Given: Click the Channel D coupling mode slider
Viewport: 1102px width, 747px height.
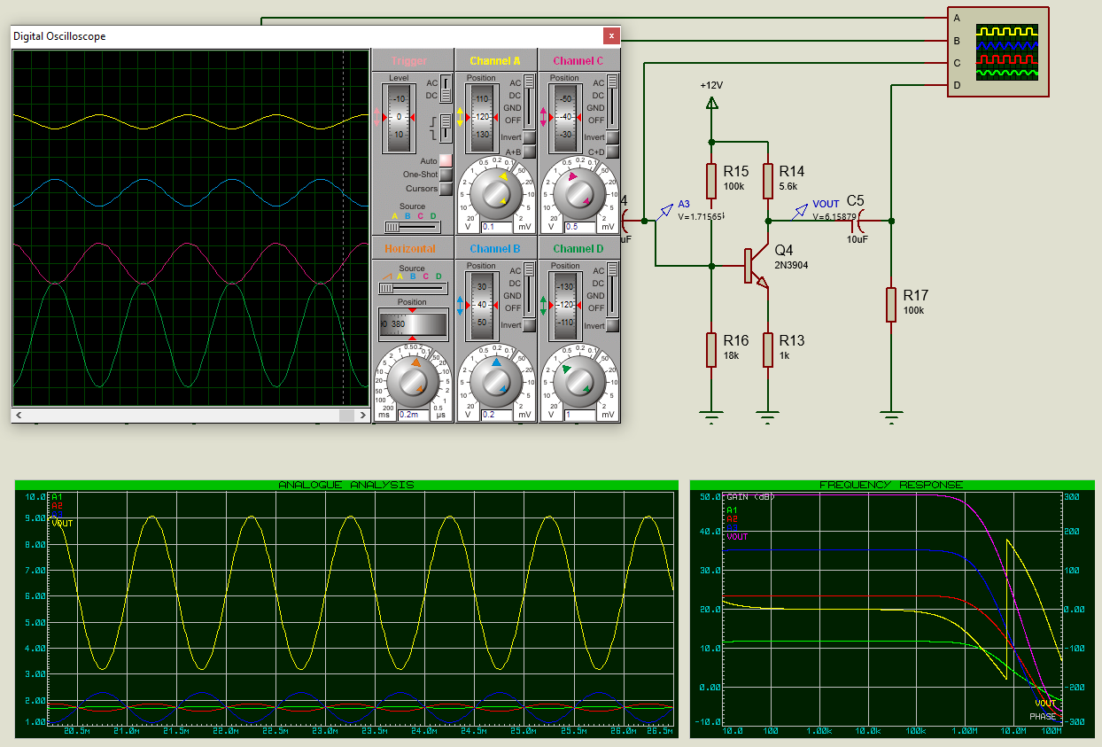Looking at the screenshot, I should point(613,289).
